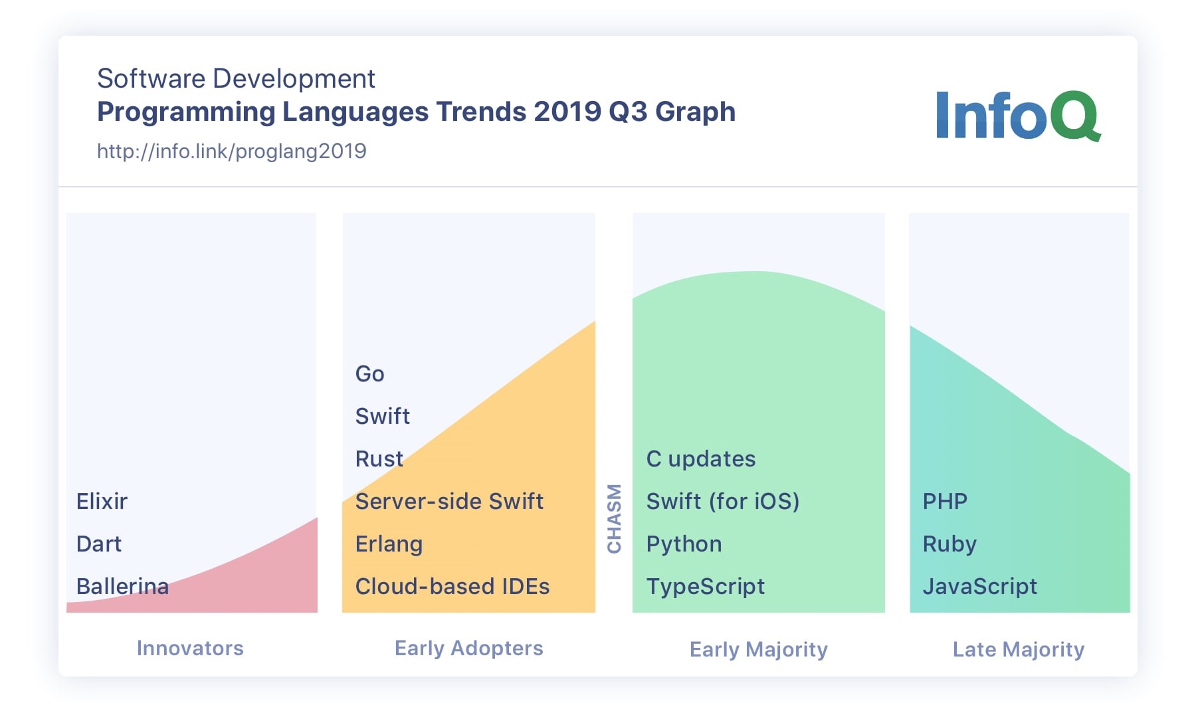Open the link http://info.link/proglang2019

[232, 151]
